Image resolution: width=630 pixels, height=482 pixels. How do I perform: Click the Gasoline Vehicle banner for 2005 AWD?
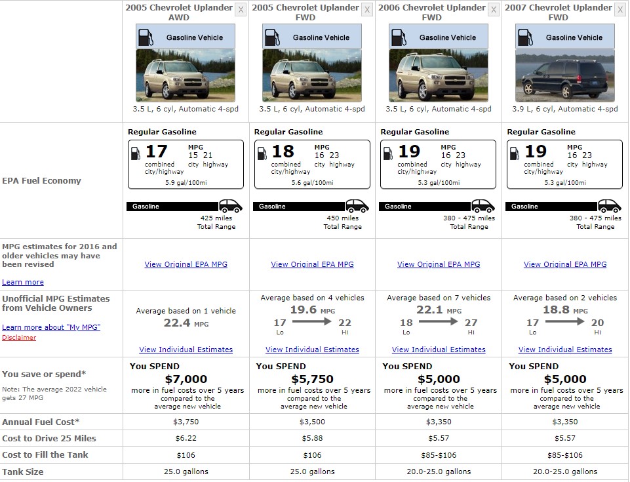point(186,37)
